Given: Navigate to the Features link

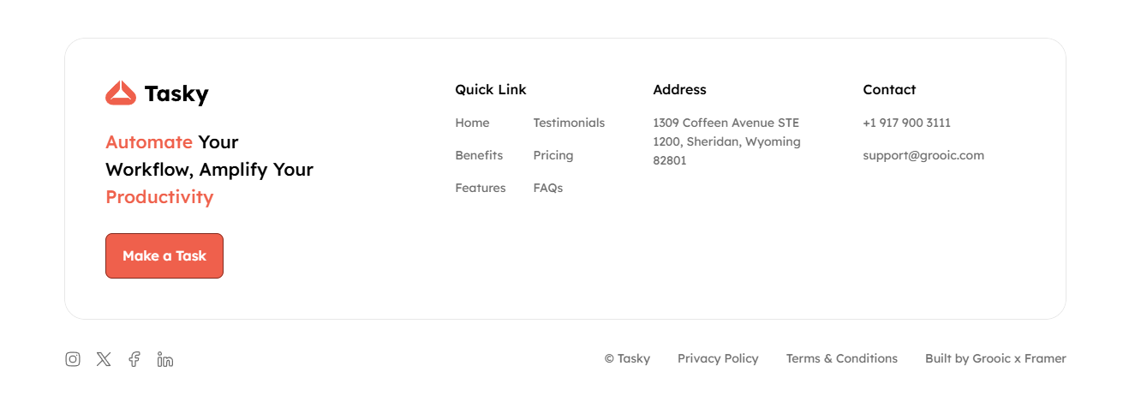Looking at the screenshot, I should point(481,188).
